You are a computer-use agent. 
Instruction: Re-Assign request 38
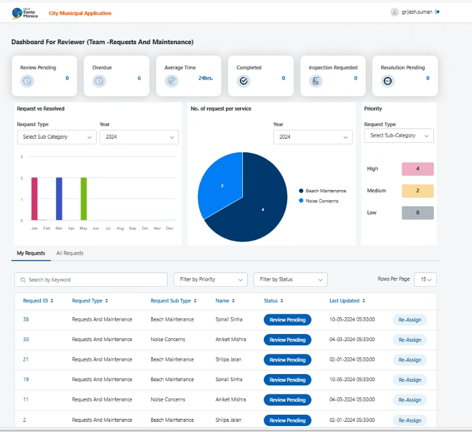[409, 320]
